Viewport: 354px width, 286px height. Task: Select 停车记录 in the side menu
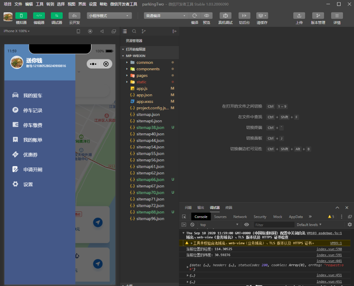[33, 110]
